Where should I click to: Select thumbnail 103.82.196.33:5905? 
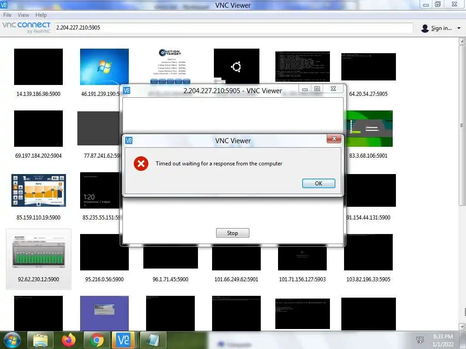369,252
